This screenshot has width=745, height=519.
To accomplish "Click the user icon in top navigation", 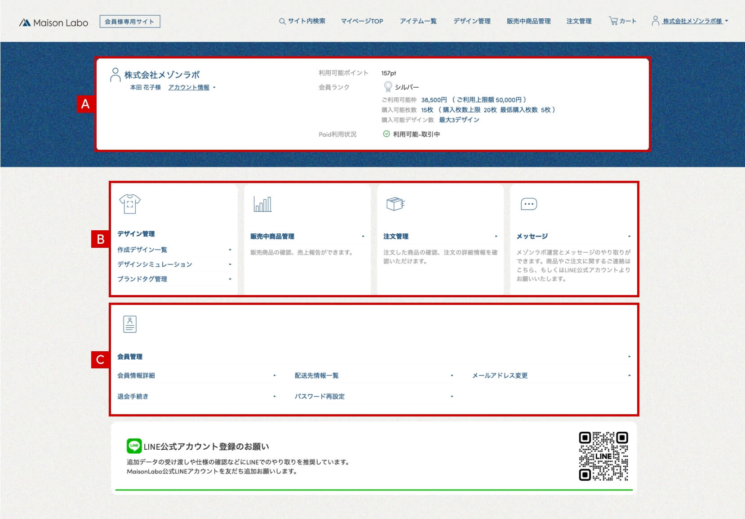I will tap(655, 21).
